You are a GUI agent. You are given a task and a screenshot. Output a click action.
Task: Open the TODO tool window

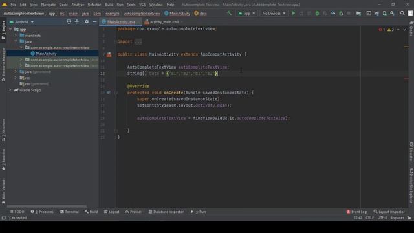pyautogui.click(x=17, y=212)
